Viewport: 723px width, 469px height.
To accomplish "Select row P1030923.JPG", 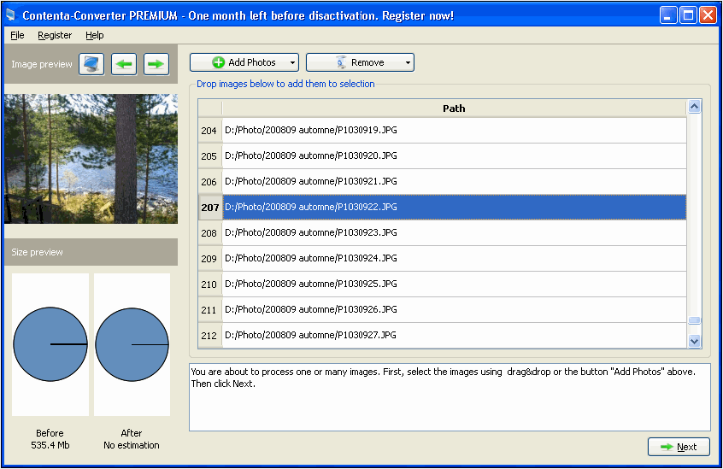I will (x=454, y=232).
